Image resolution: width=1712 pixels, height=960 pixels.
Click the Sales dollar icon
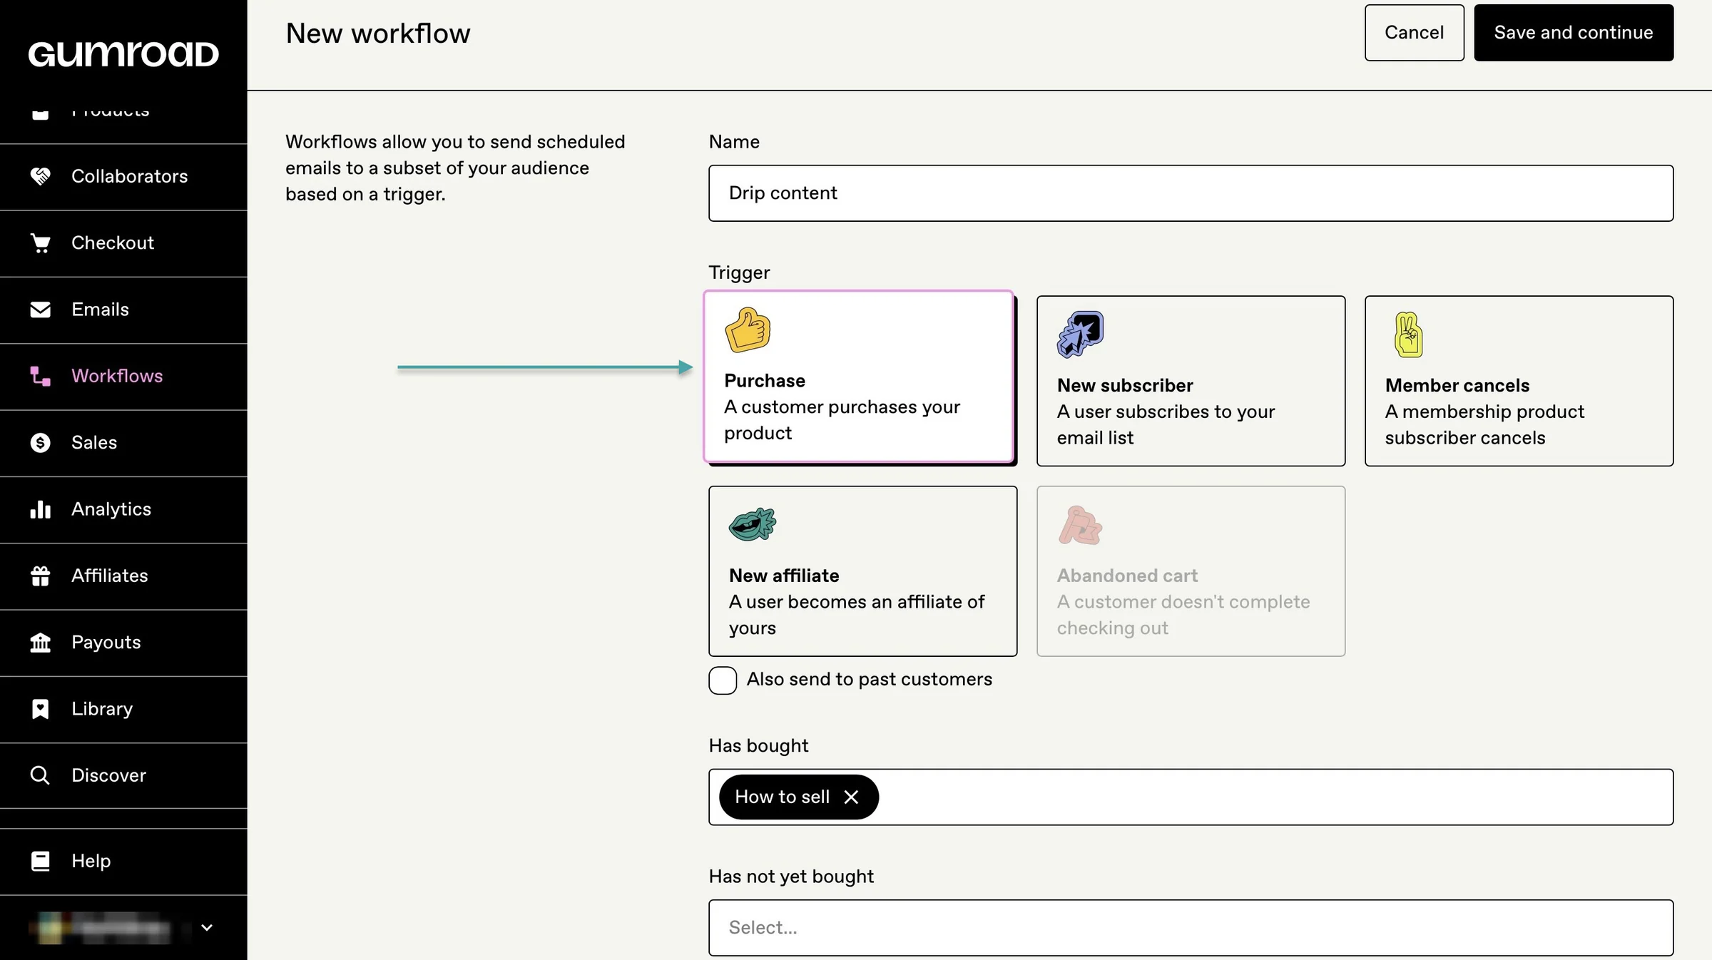tap(41, 443)
